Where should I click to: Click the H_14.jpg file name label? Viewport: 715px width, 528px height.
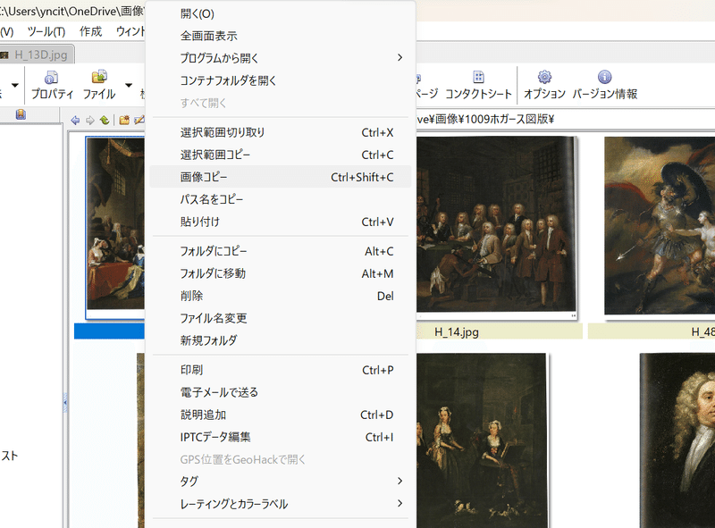[457, 332]
